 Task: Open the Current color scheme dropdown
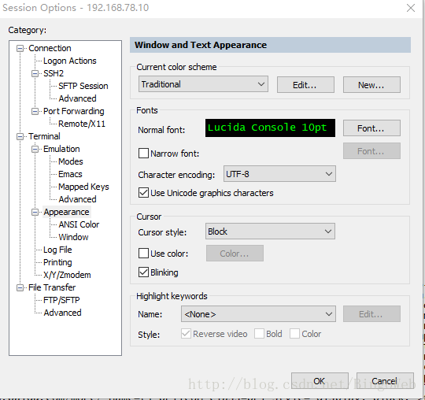tap(203, 84)
